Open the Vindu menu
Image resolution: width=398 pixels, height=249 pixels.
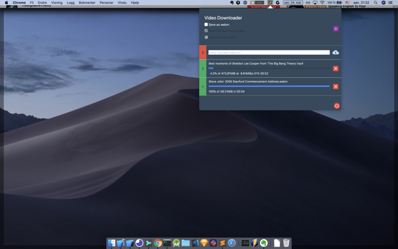point(122,2)
